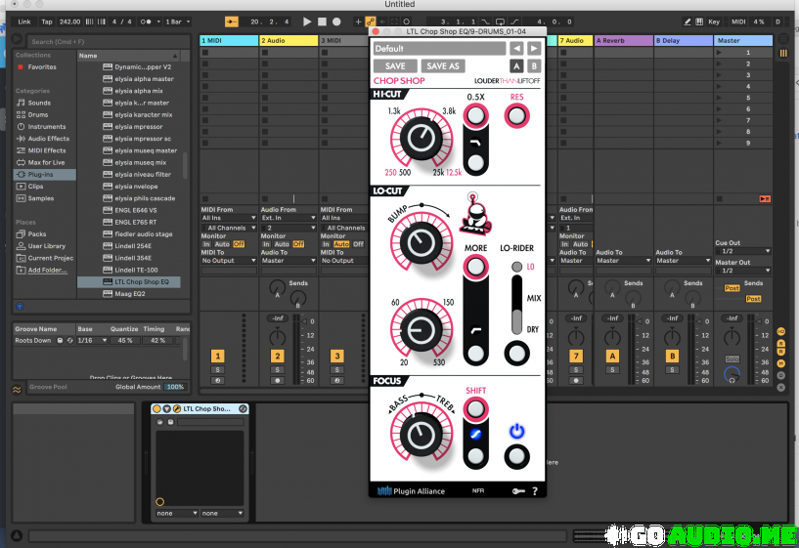Toggle the 0.5X button in HI-CUT
The height and width of the screenshot is (548, 799).
[475, 115]
